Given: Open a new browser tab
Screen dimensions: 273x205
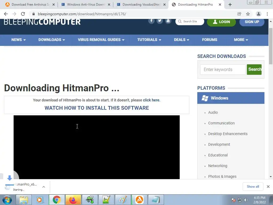Looking at the screenshot, I should pos(230,5).
